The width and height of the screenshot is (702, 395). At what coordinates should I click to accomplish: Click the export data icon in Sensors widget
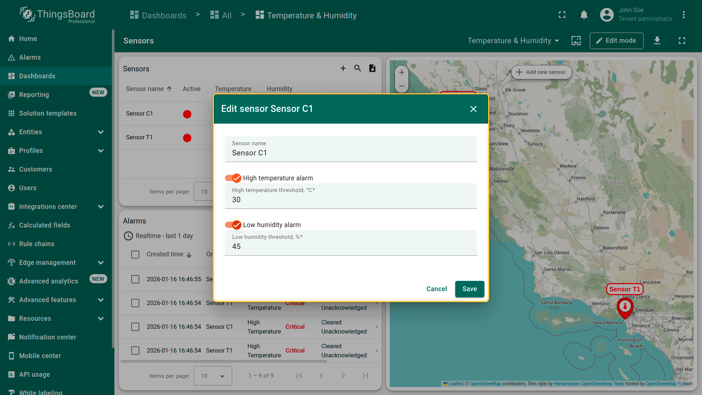[x=372, y=68]
